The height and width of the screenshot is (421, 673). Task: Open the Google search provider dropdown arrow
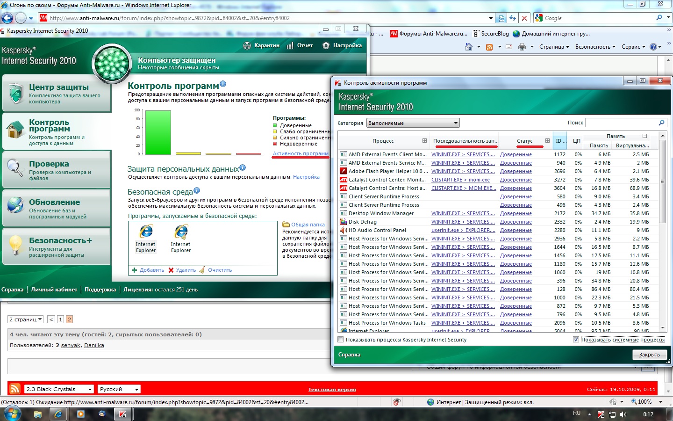668,18
